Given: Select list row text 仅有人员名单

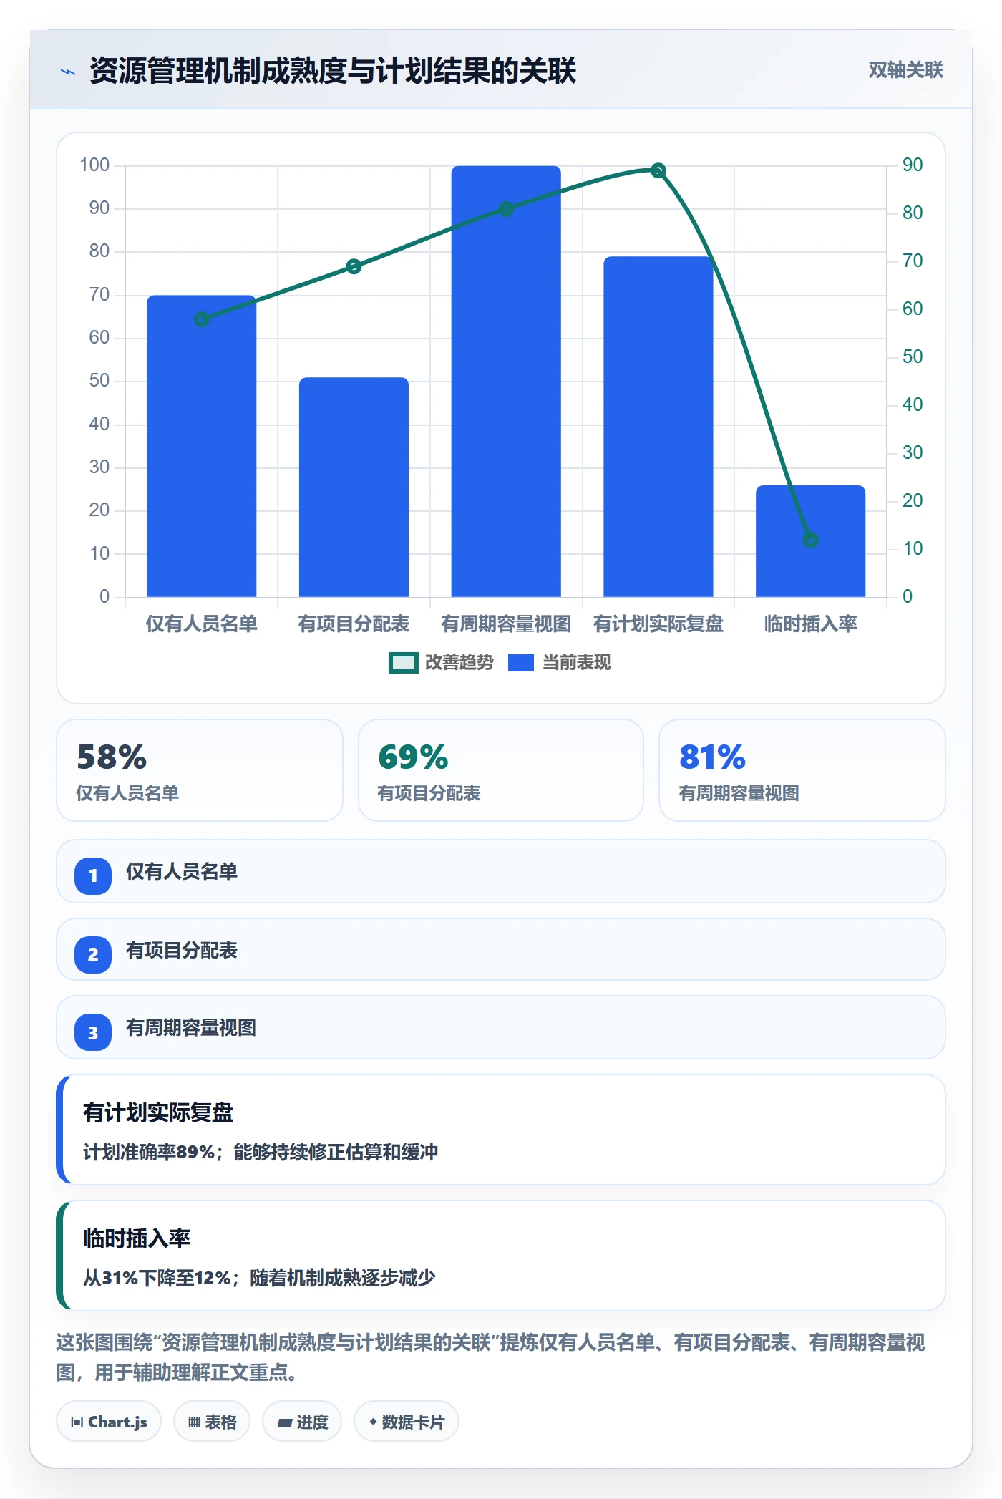Looking at the screenshot, I should [182, 872].
